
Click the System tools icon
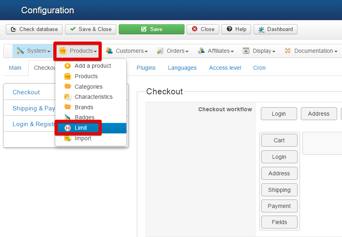tap(20, 51)
